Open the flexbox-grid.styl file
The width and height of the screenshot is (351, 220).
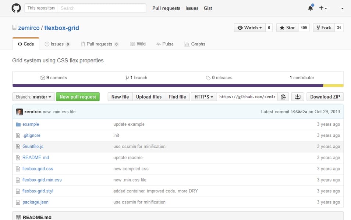pyautogui.click(x=38, y=191)
